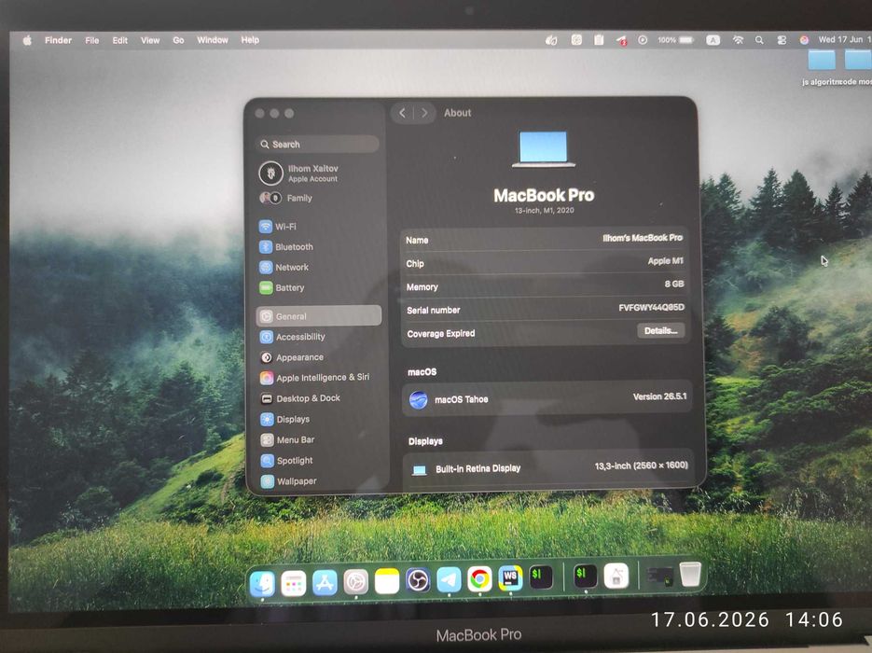The height and width of the screenshot is (653, 872).
Task: Click System Settings icon in dock
Action: 356,582
